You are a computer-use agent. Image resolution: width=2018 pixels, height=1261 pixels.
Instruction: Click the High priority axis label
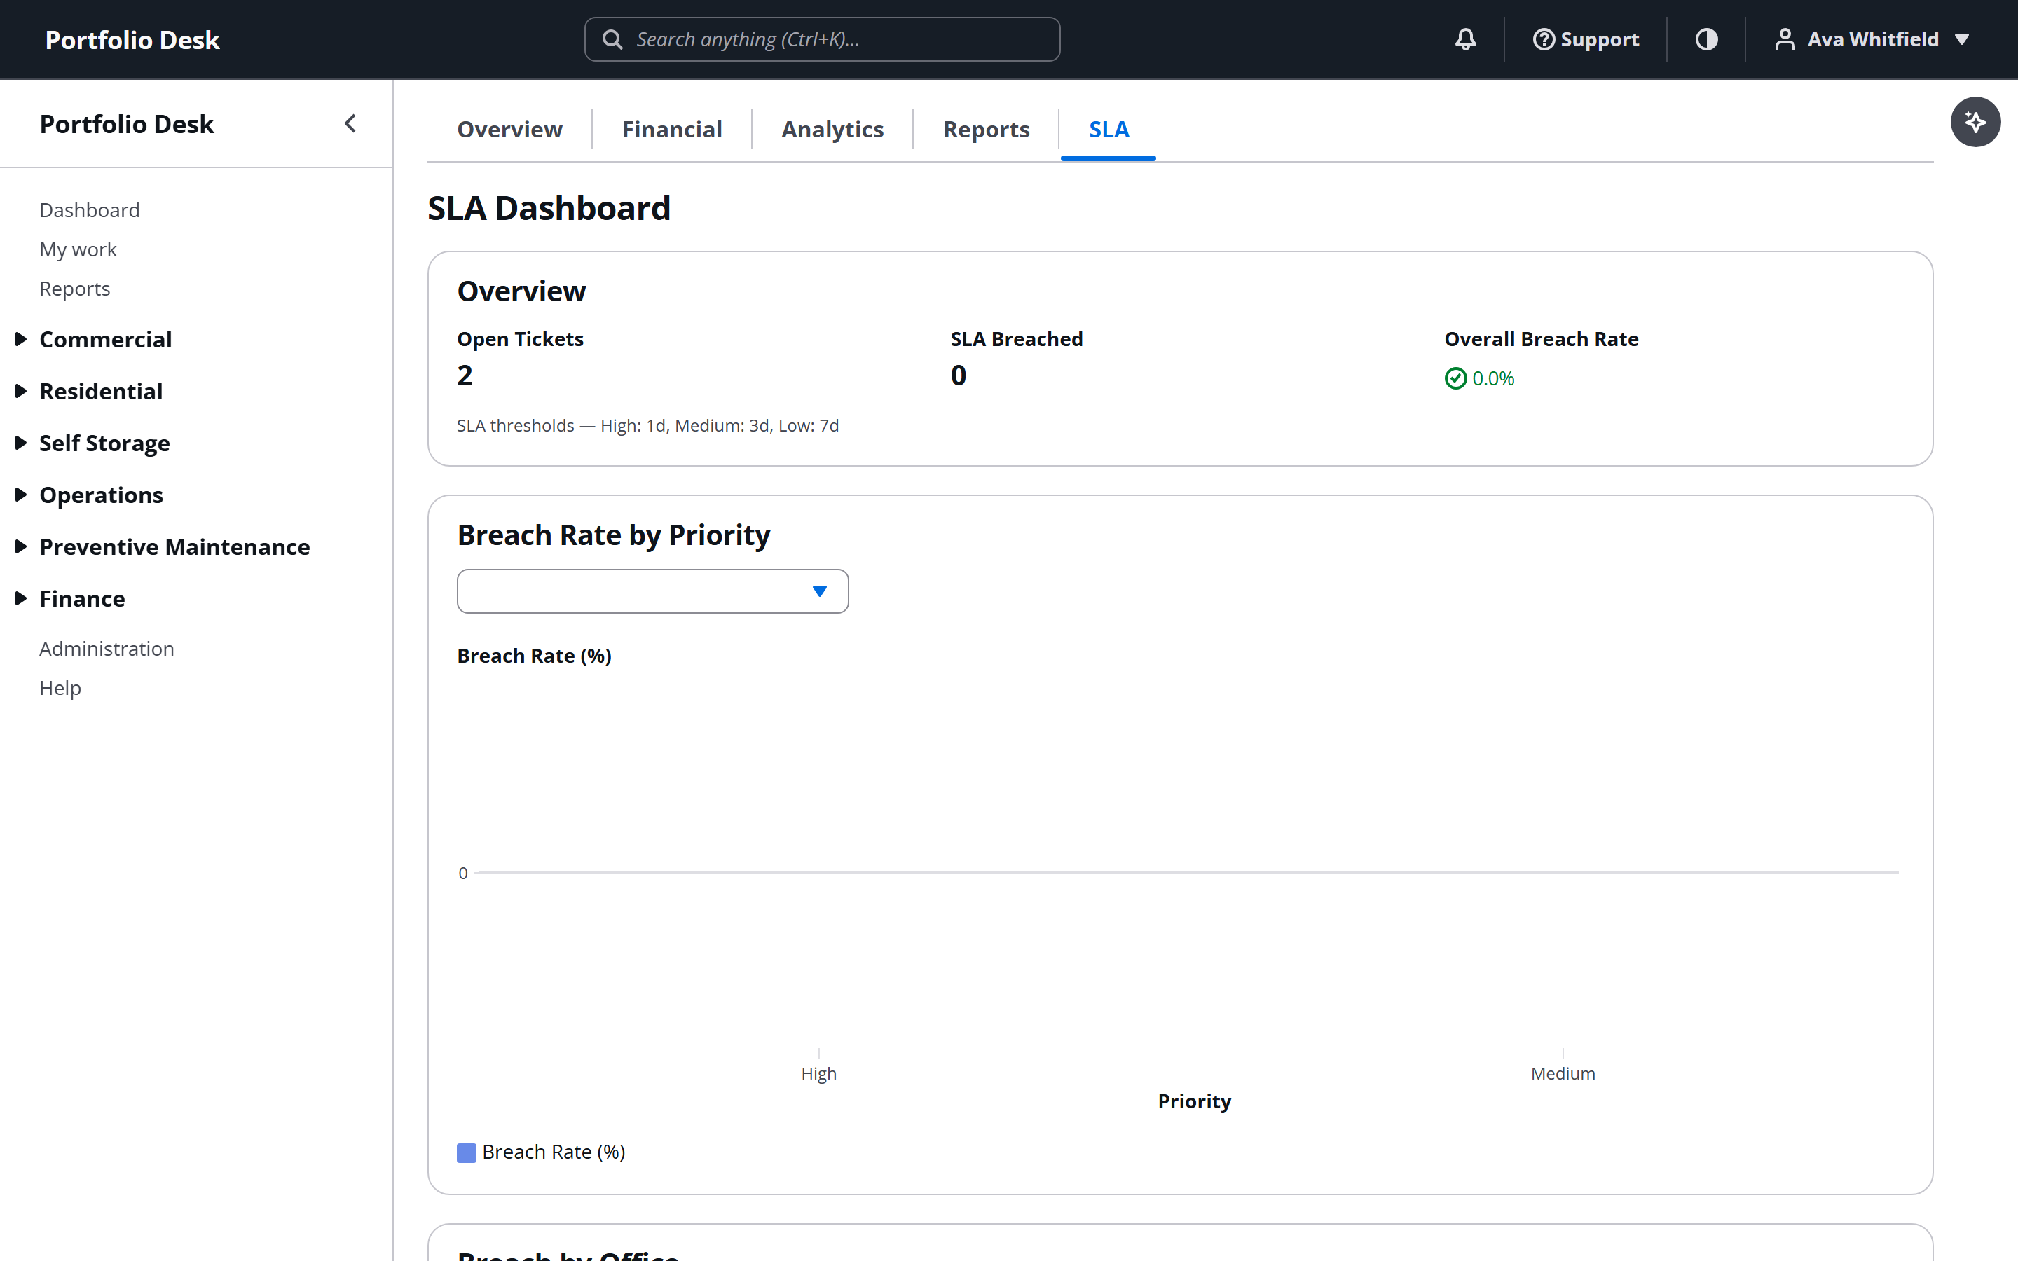click(x=818, y=1073)
